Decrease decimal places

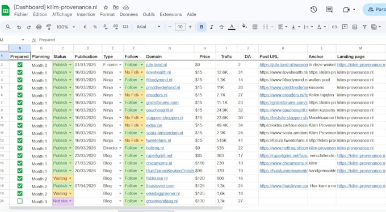point(105,27)
